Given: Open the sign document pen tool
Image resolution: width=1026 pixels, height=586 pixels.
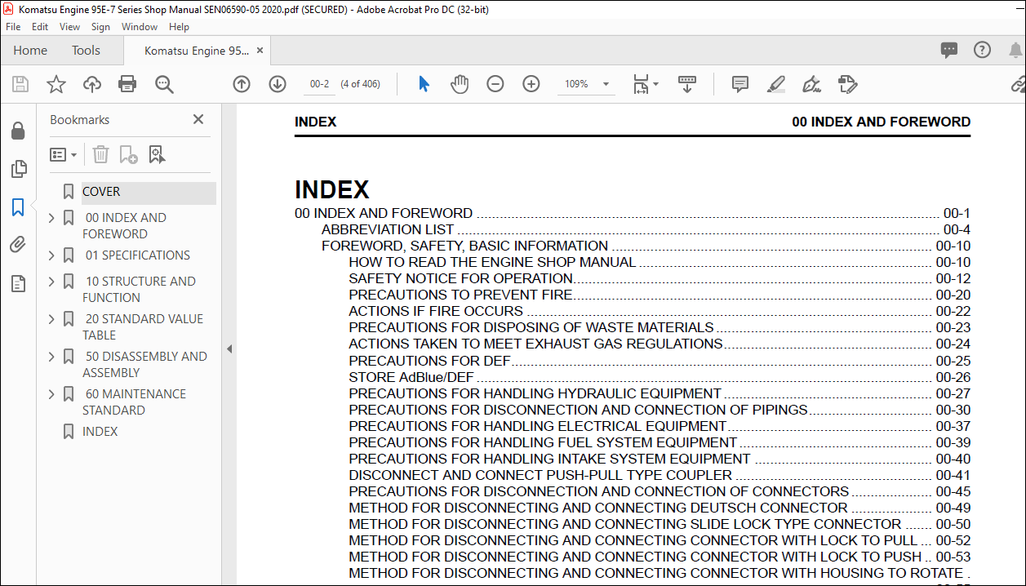Looking at the screenshot, I should click(x=811, y=84).
